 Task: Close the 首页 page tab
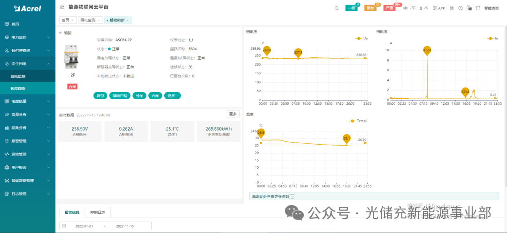tap(72, 20)
